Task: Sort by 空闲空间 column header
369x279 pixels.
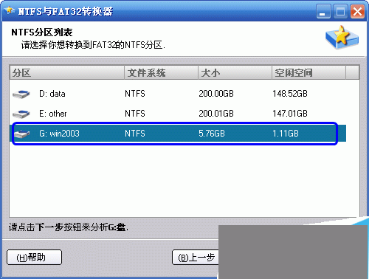Action: point(308,72)
